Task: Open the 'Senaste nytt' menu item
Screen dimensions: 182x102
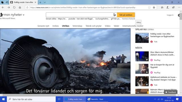Action: click(43, 26)
